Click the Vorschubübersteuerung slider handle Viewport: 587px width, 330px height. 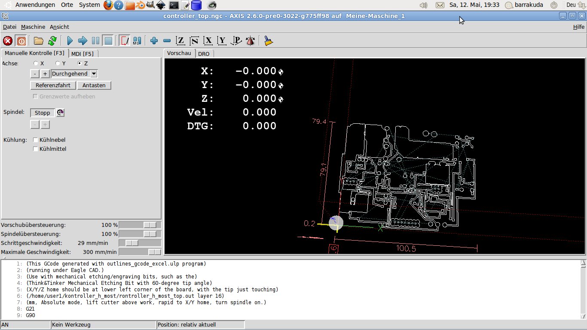tap(150, 225)
